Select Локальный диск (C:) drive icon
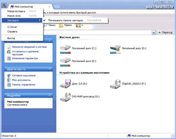The image size is (176, 139). (x=65, y=48)
